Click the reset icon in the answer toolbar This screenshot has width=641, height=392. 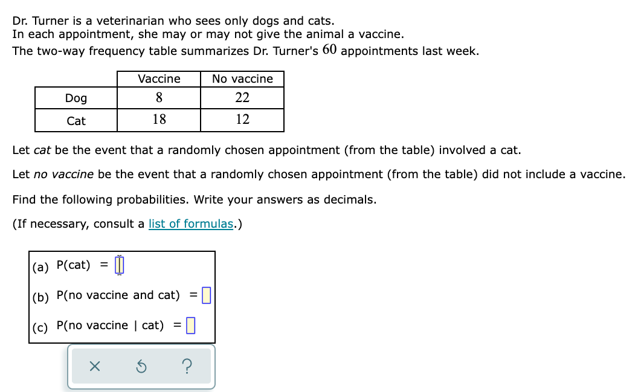(x=141, y=366)
